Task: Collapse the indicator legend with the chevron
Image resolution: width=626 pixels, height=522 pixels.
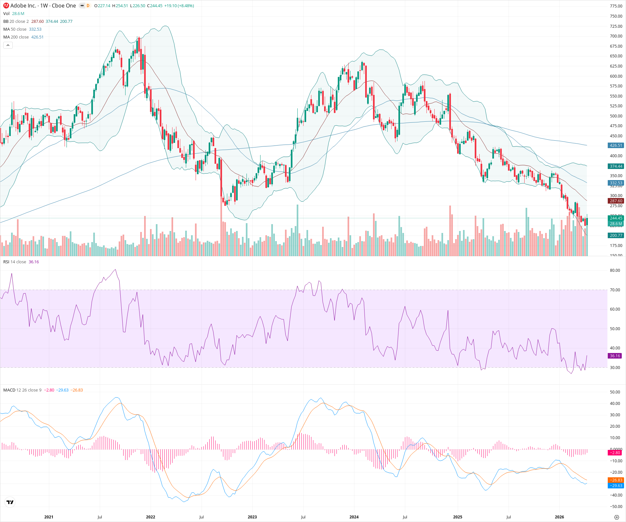Action: [8, 45]
